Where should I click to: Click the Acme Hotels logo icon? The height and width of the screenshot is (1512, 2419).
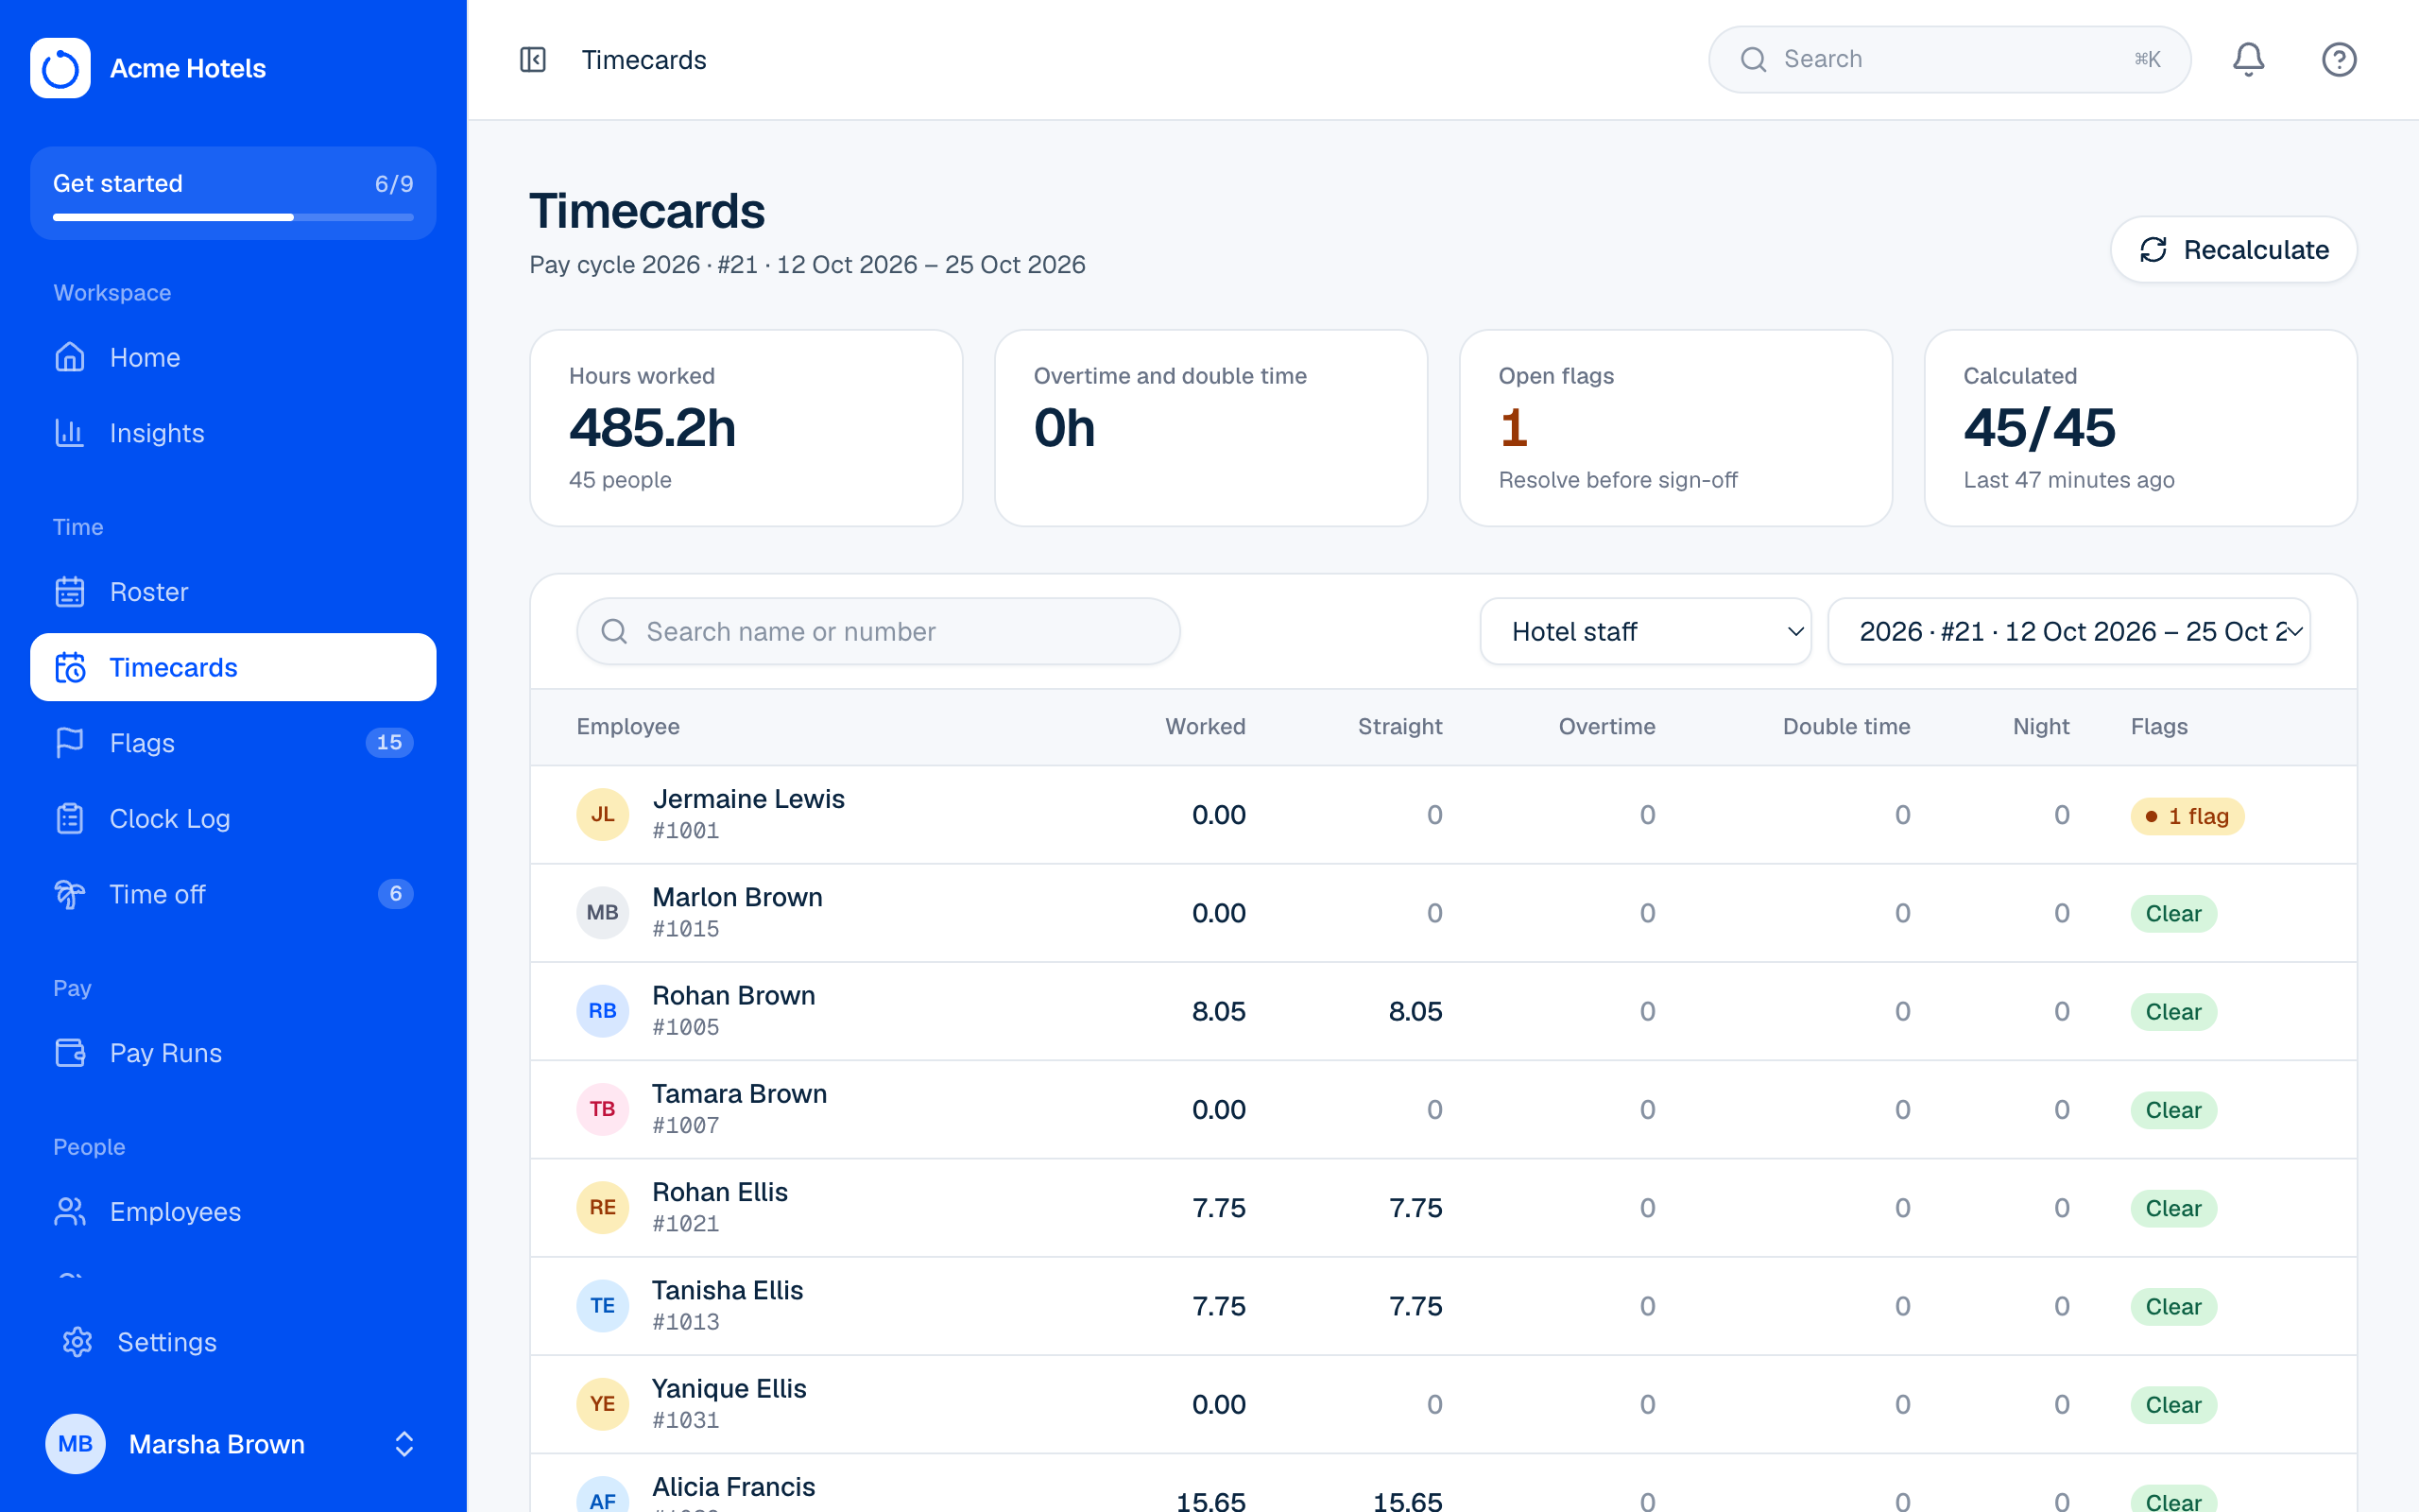coord(60,68)
